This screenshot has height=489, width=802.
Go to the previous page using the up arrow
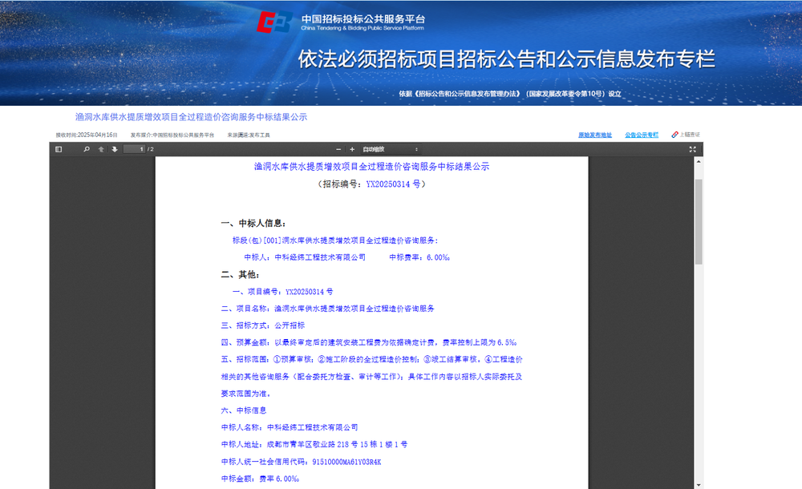pos(102,149)
